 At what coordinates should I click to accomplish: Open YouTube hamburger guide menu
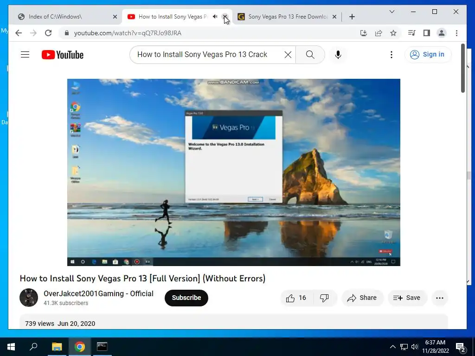tap(25, 55)
